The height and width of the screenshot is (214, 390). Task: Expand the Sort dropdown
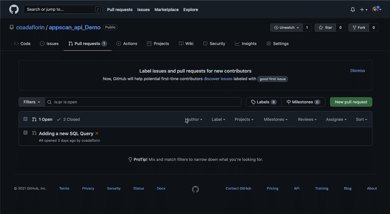coord(361,119)
